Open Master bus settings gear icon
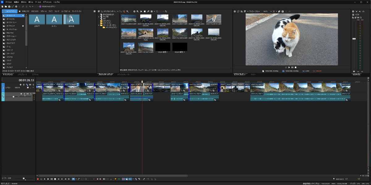Screen dimensions: 371x185 coord(353,11)
